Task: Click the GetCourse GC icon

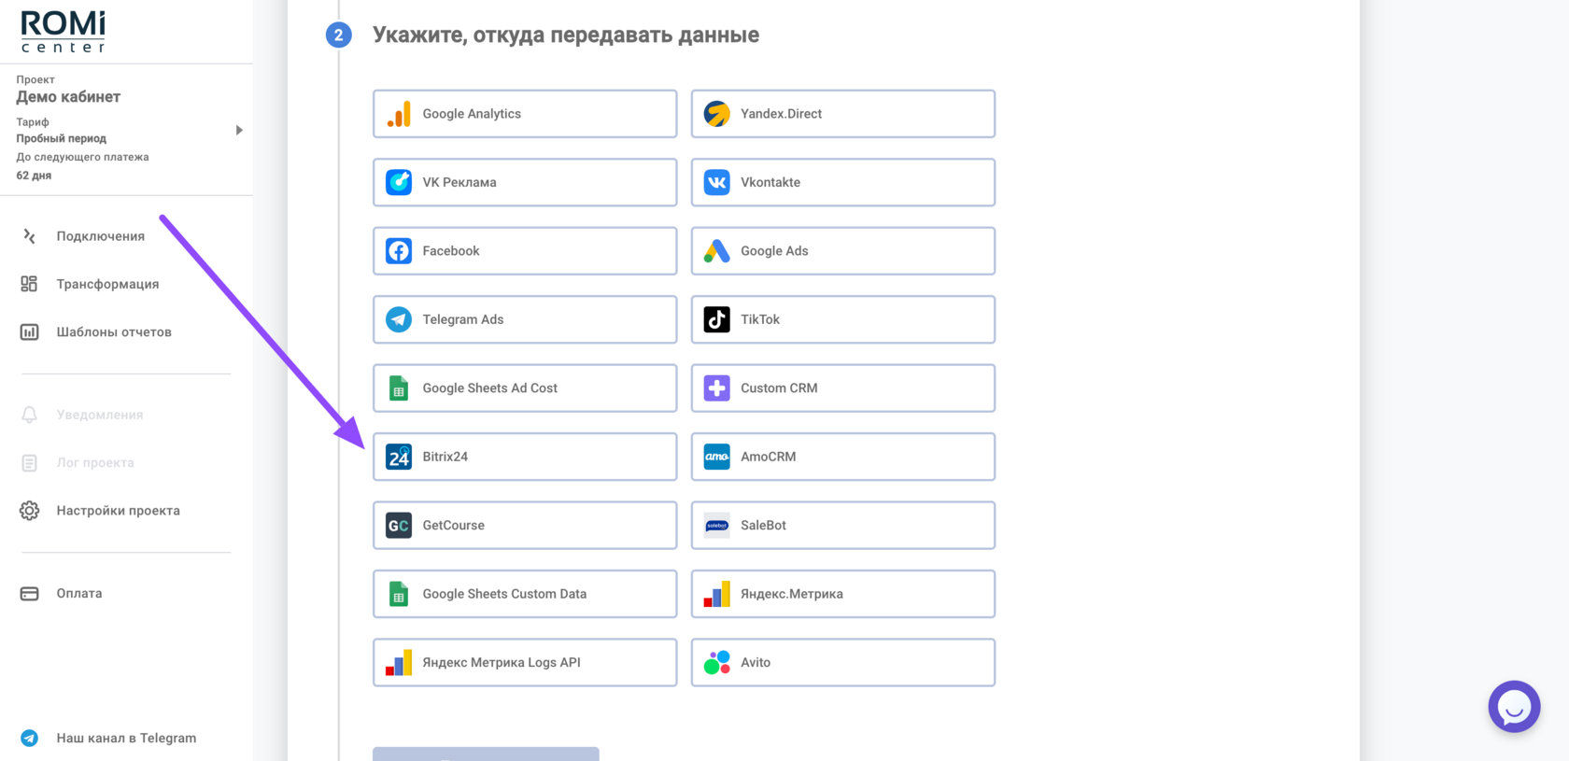Action: click(x=399, y=526)
